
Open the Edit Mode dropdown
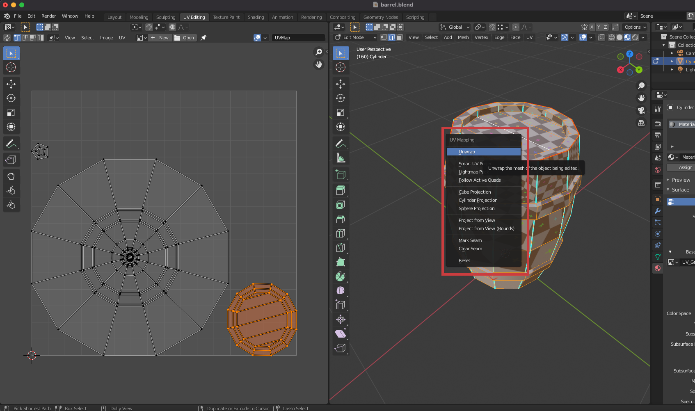click(x=356, y=37)
